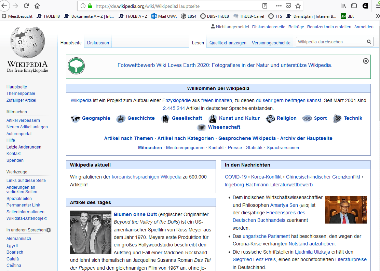Click the Geschichte horse rider icon
The height and width of the screenshot is (271, 380).
[x=121, y=118]
